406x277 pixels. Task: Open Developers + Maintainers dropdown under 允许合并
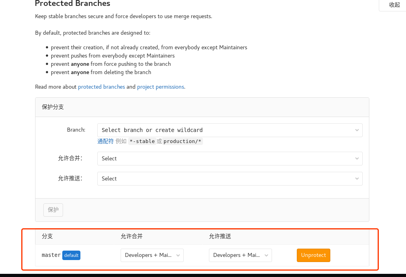point(152,255)
